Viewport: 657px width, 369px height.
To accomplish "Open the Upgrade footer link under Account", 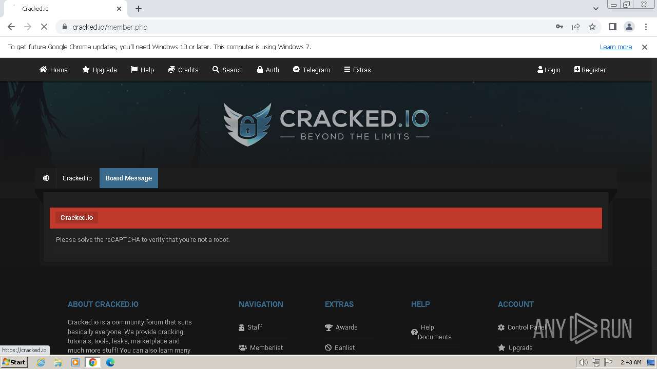I will tap(515, 347).
